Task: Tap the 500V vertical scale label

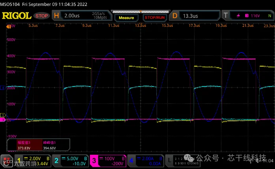Action: pos(11,39)
